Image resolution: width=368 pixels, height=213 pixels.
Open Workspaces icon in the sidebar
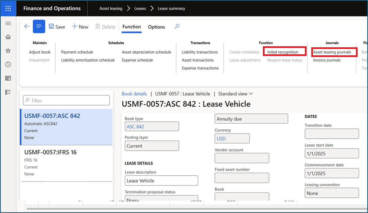click(x=8, y=78)
